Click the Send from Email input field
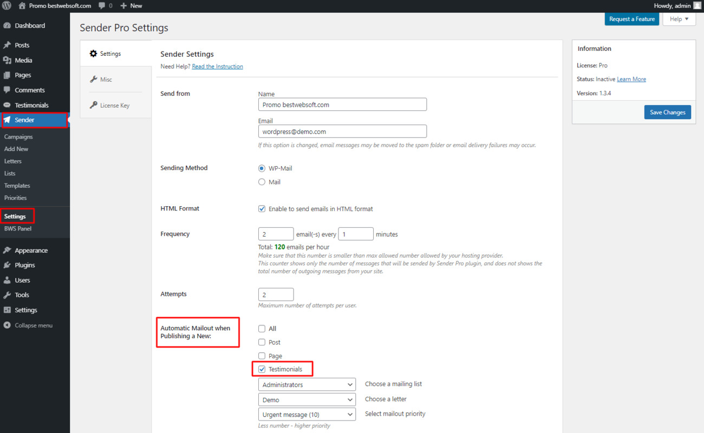 coord(342,131)
